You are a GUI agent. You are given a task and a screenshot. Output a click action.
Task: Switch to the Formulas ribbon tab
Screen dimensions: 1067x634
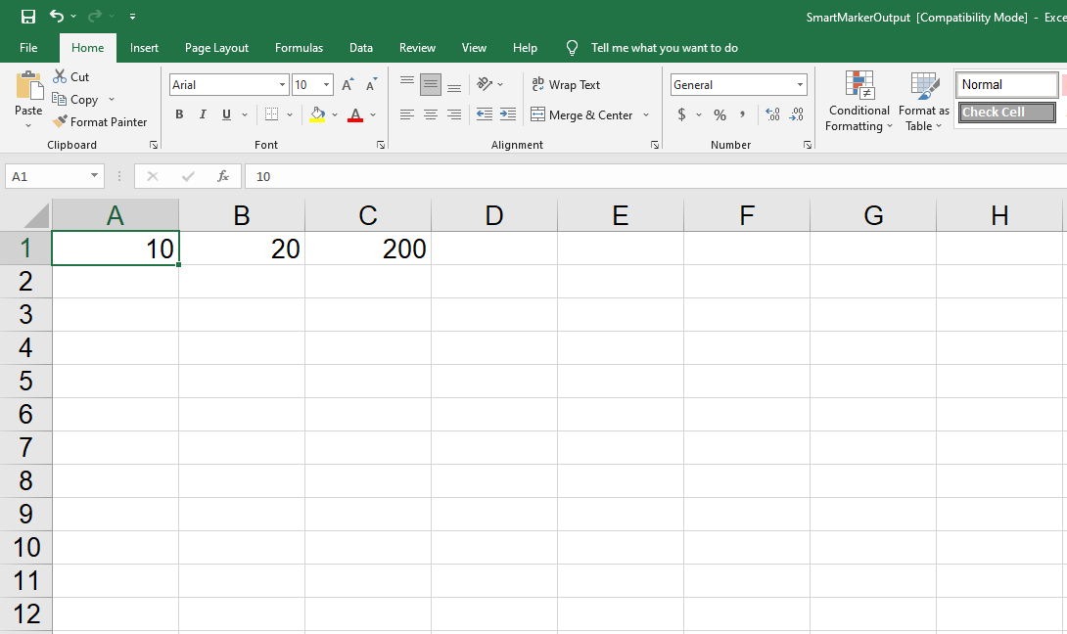pyautogui.click(x=299, y=47)
